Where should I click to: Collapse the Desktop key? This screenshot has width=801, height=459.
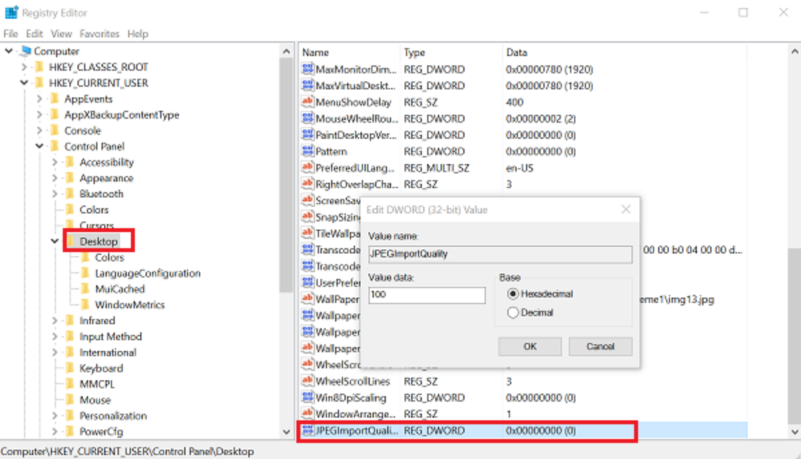[x=55, y=242]
